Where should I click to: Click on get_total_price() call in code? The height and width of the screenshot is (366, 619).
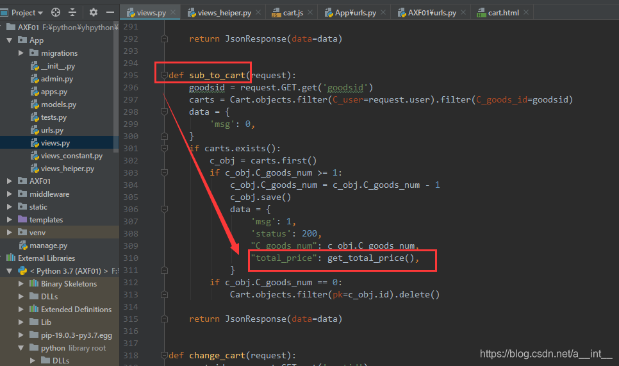[x=370, y=258]
